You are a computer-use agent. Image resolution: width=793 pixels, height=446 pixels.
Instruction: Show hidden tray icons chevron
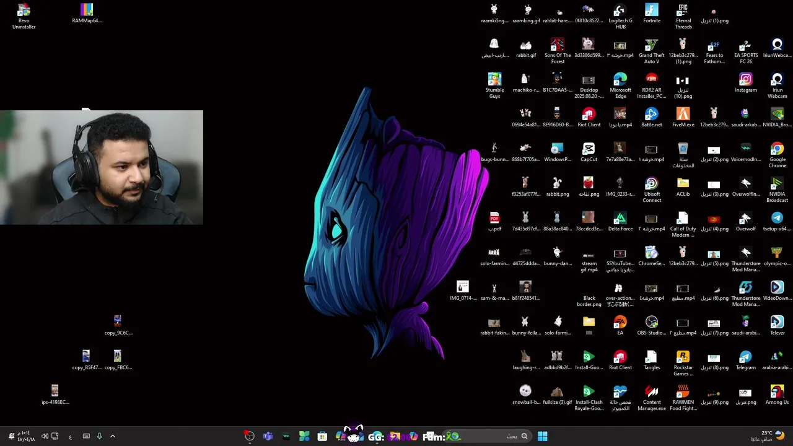tap(112, 436)
